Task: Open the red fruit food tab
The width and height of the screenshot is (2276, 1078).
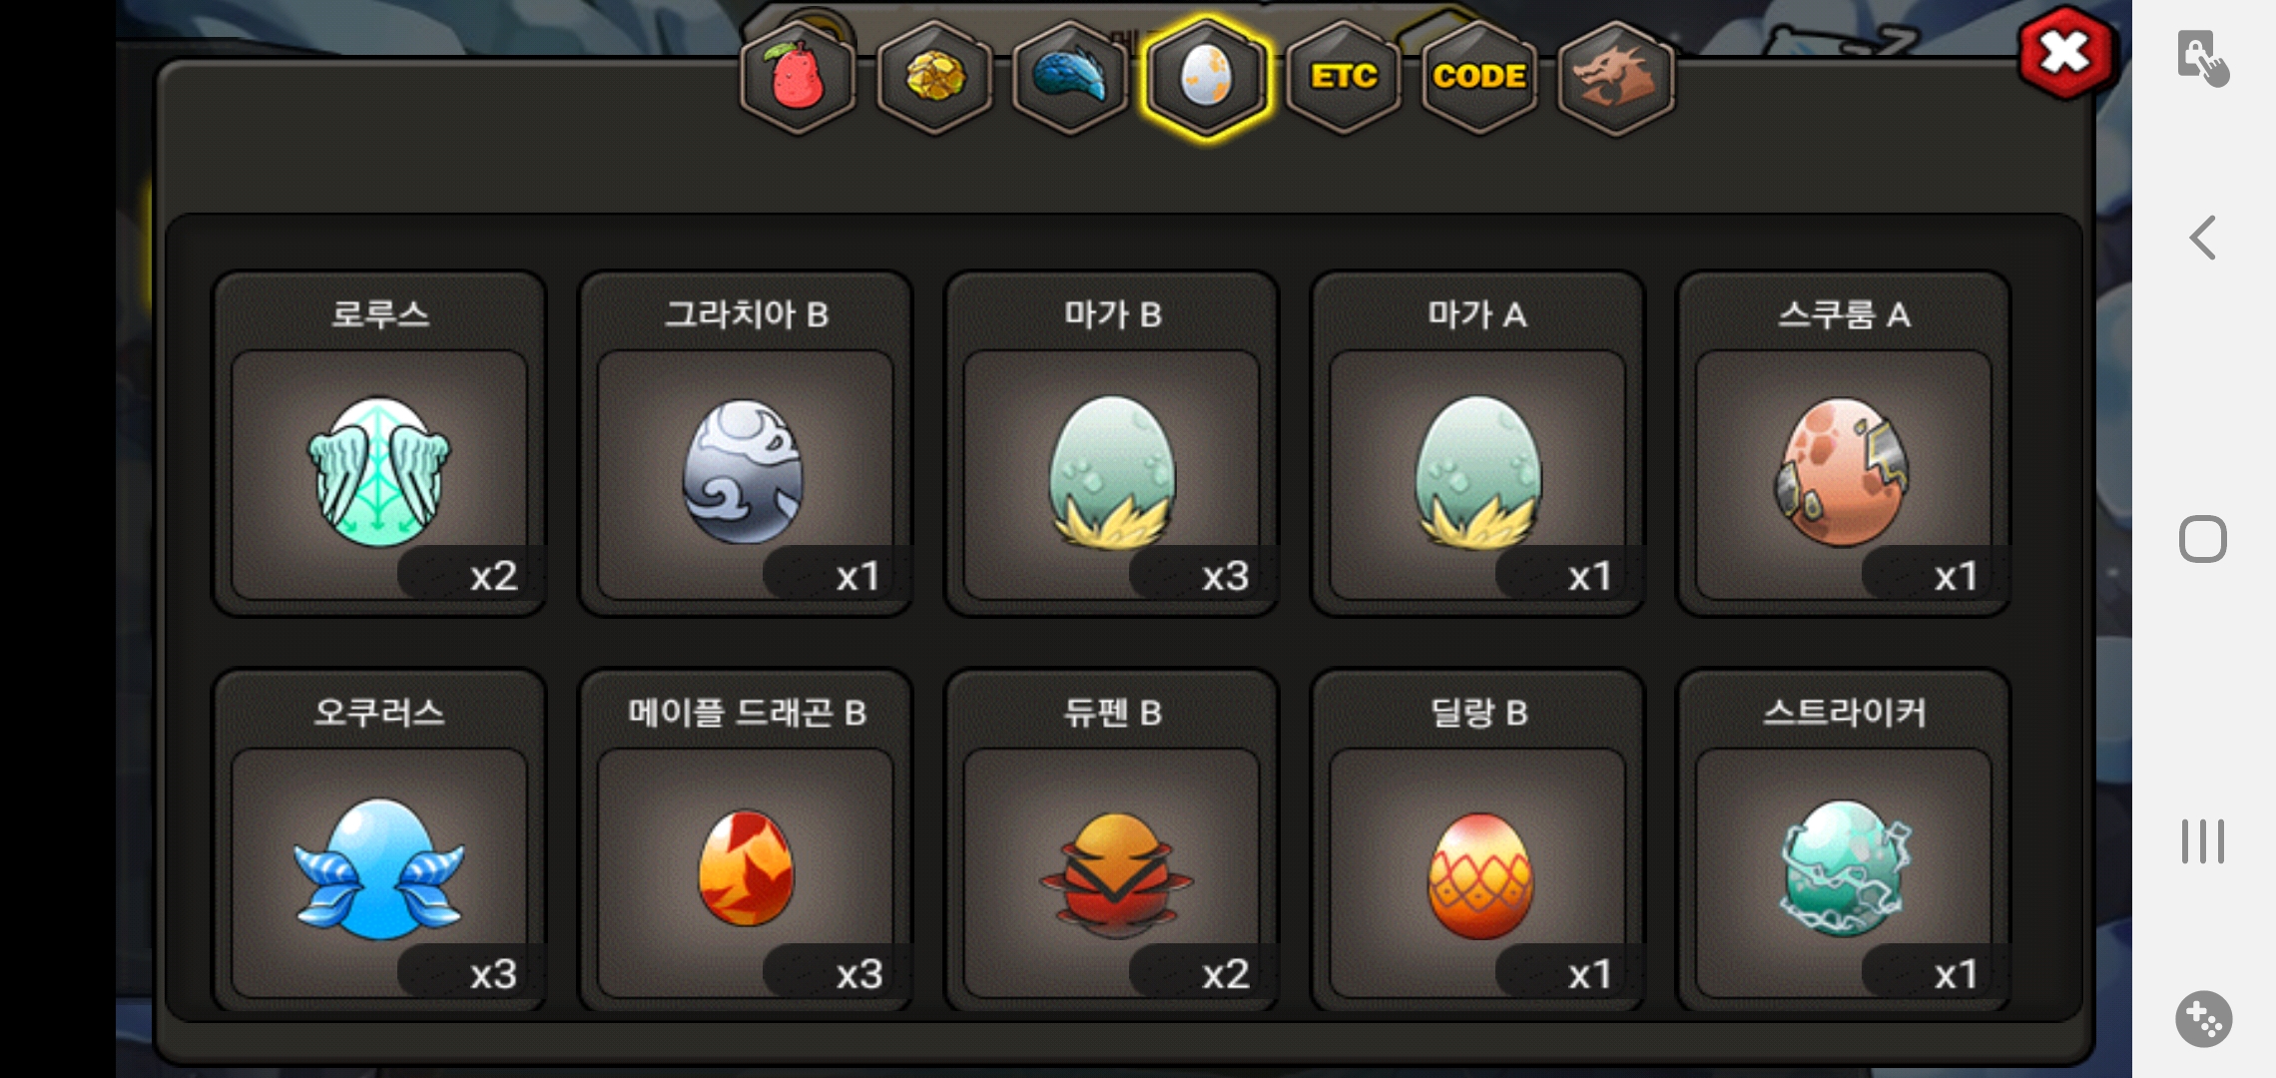Action: click(798, 78)
